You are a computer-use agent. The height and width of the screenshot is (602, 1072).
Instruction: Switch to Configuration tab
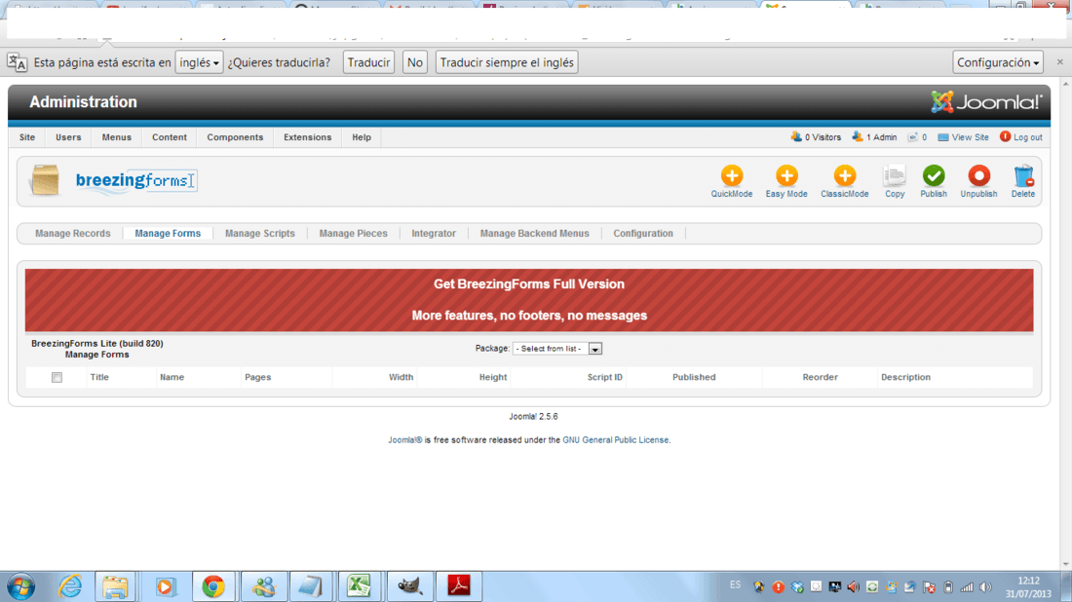[643, 234]
